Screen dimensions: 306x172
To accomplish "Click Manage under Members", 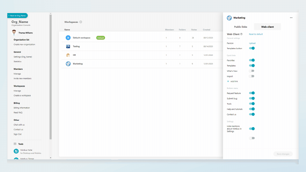I will click(17, 74).
